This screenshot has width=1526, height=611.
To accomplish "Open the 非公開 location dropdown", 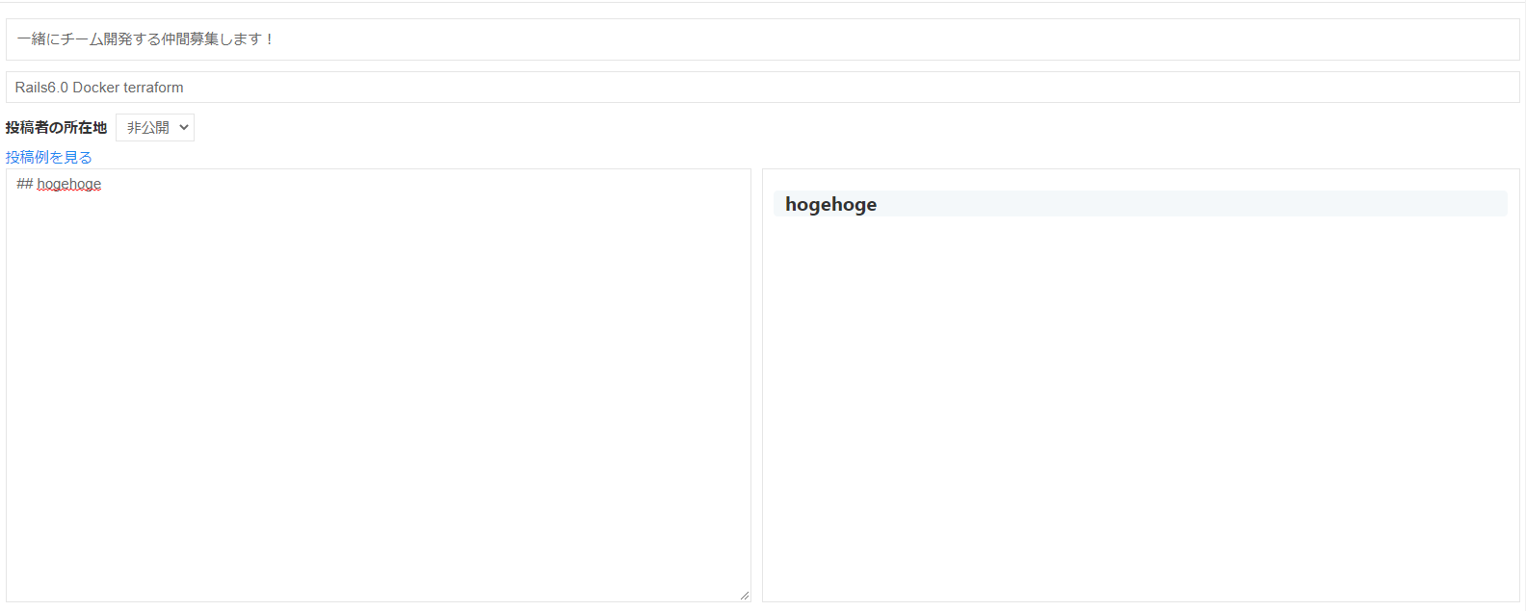I will coord(155,127).
